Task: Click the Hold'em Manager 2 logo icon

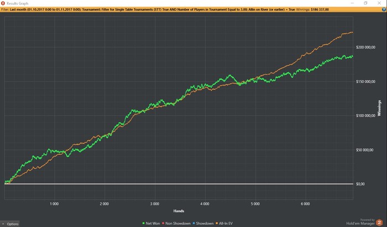Action: [x=379, y=223]
